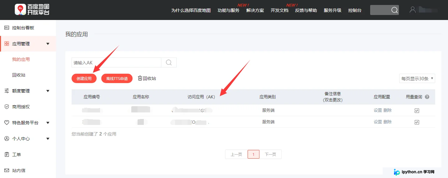Click the 我的应用 page heading
Image resolution: width=448 pixels, height=178 pixels.
(77, 34)
